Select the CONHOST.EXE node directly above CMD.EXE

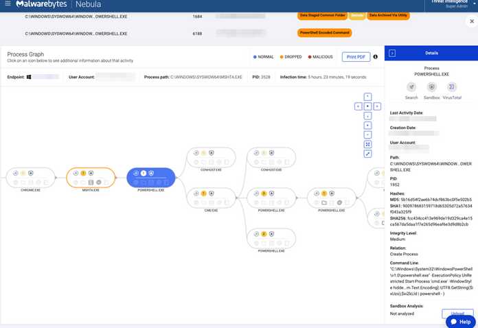pyautogui.click(x=211, y=158)
